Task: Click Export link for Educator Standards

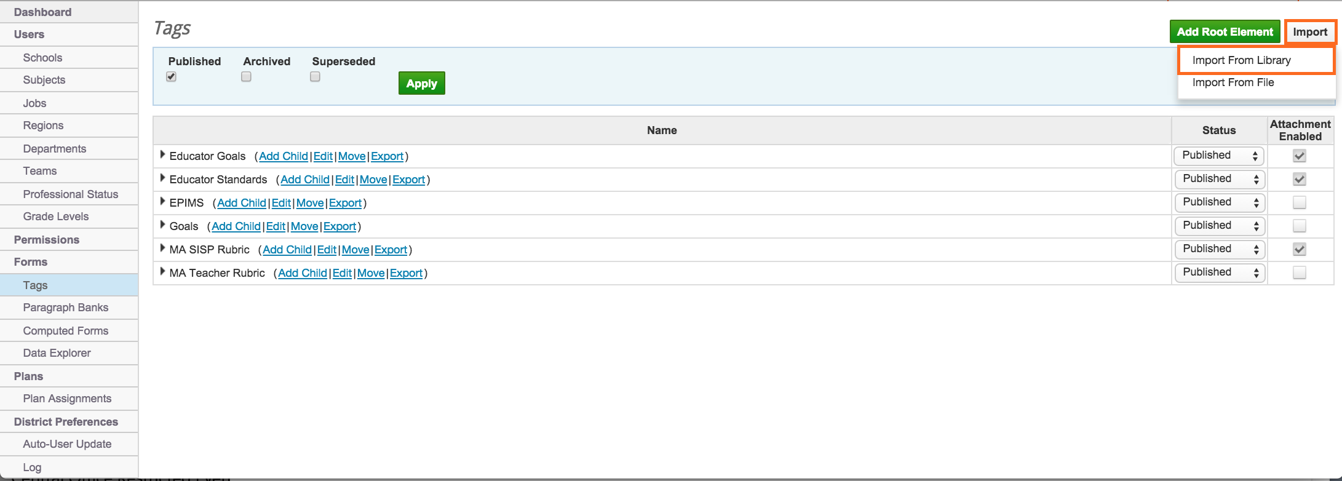Action: [x=408, y=180]
